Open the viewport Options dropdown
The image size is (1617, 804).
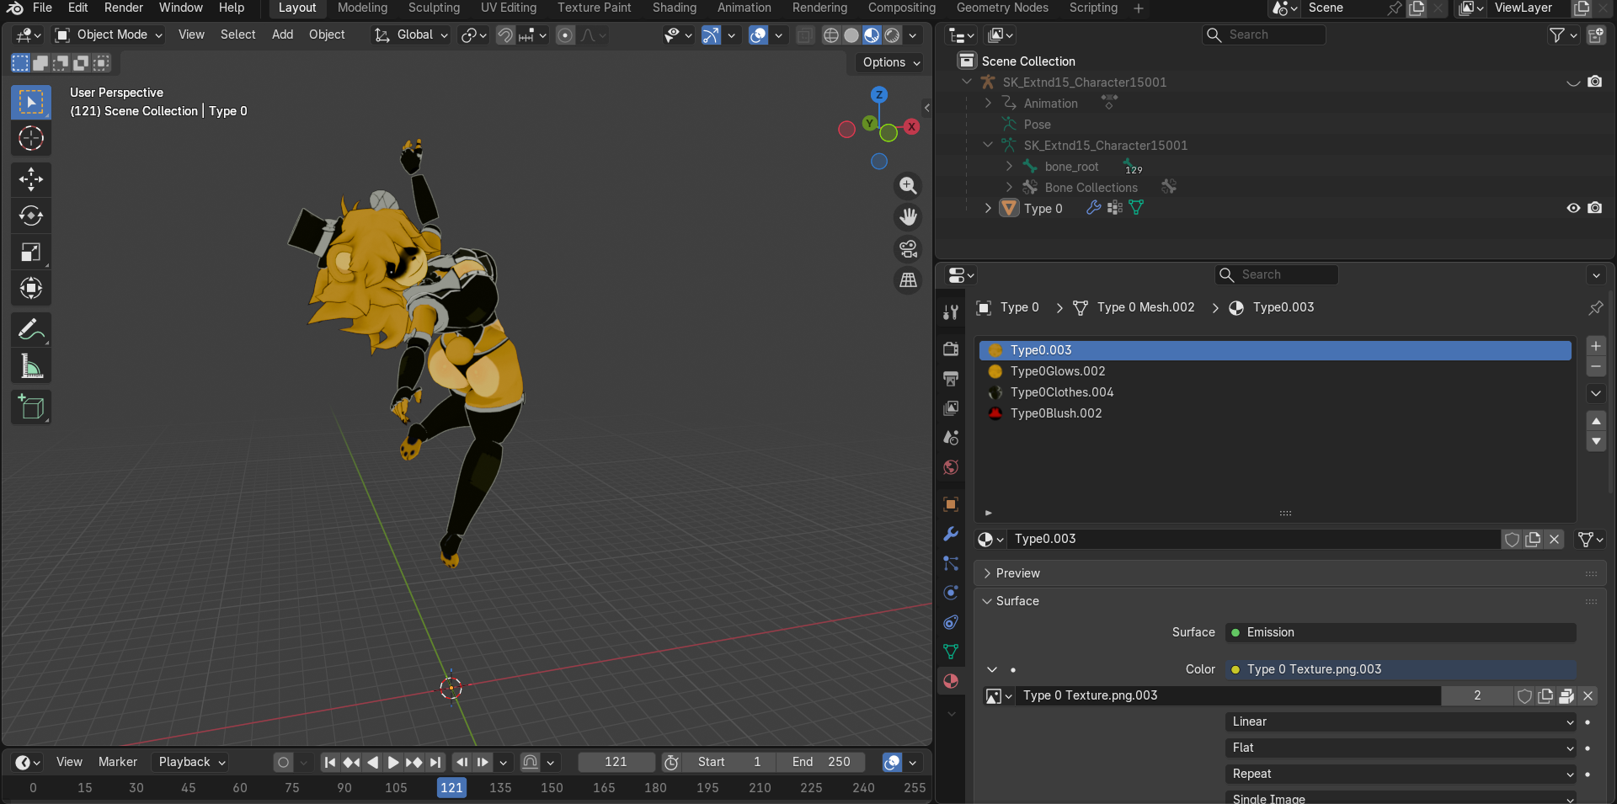[x=891, y=62]
